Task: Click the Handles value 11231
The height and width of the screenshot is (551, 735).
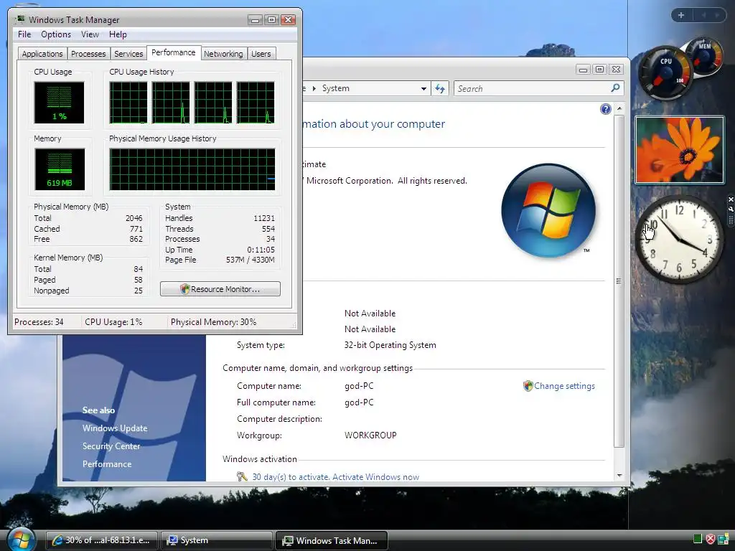Action: [264, 218]
